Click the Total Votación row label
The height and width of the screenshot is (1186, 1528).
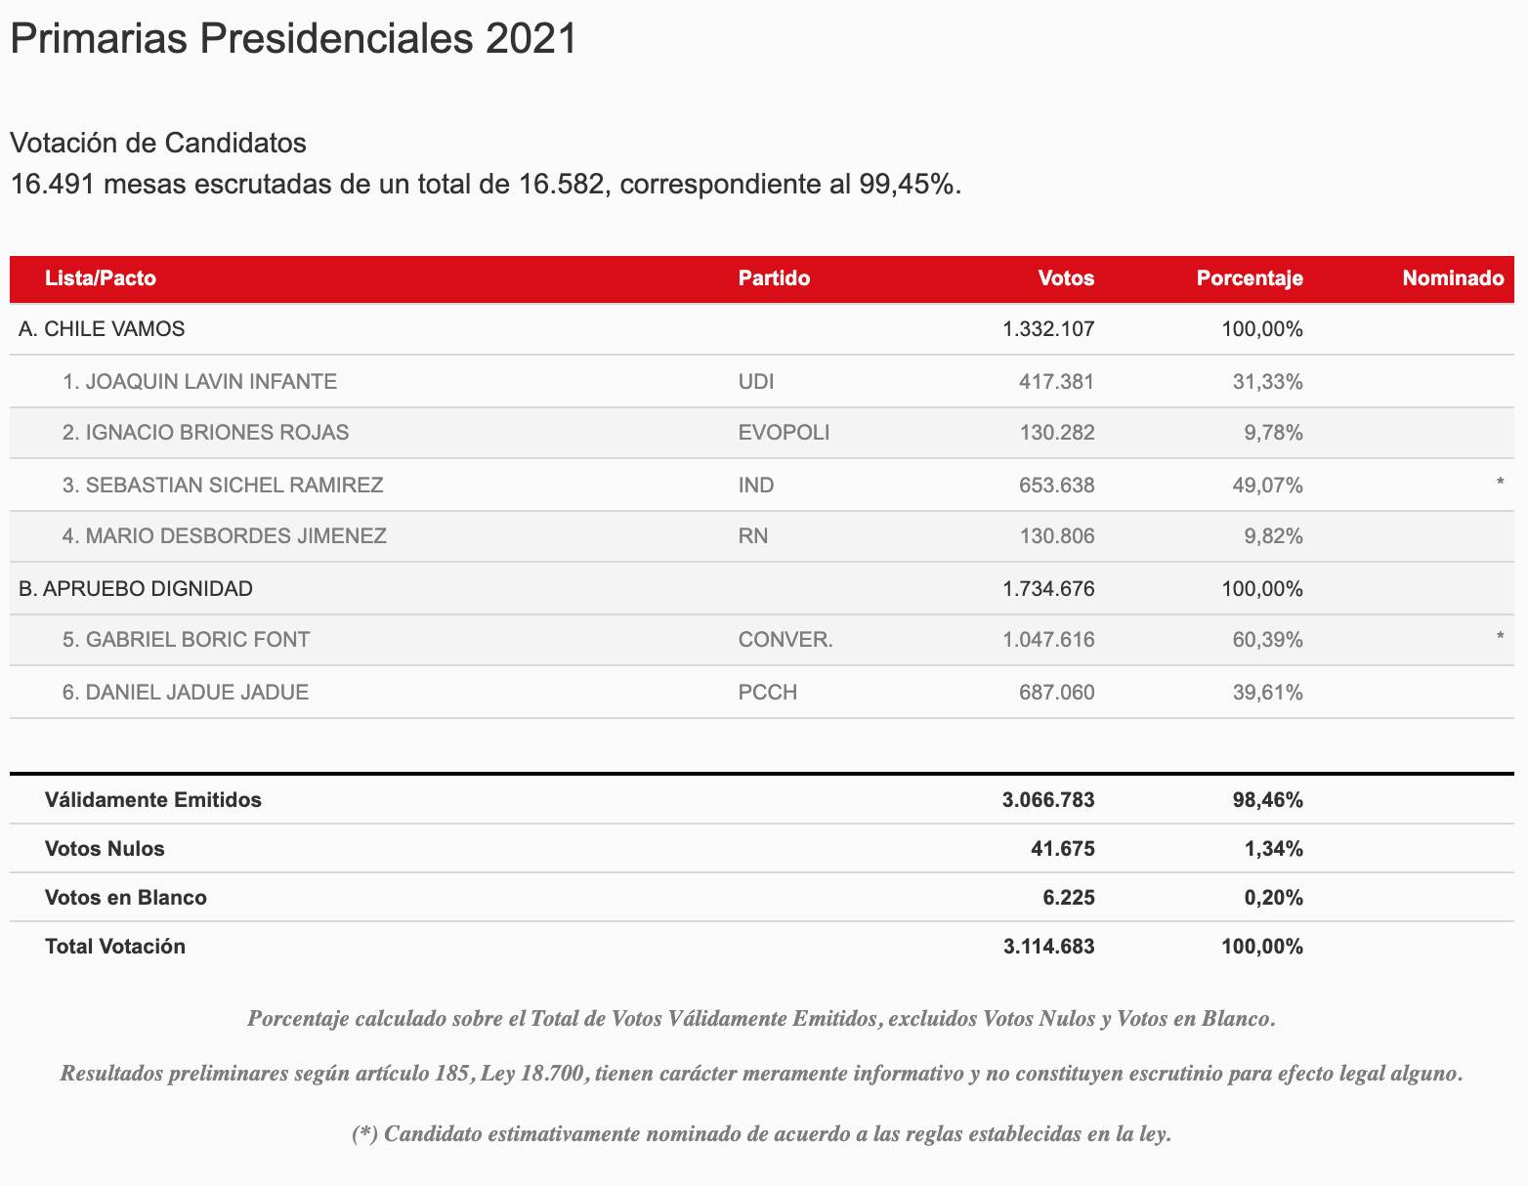[115, 947]
